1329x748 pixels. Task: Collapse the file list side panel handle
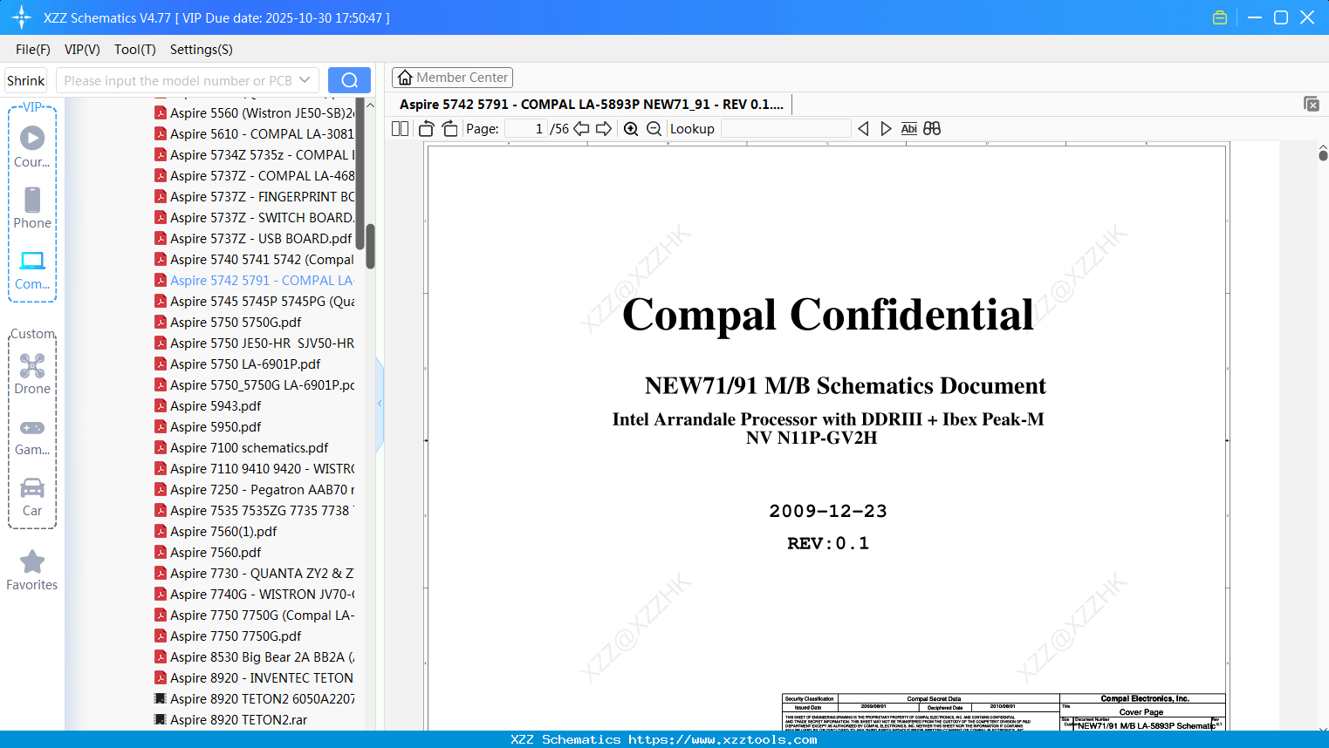380,404
